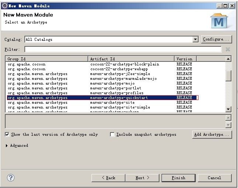Go Back to the previous wizard page
238x188 pixels.
point(108,178)
